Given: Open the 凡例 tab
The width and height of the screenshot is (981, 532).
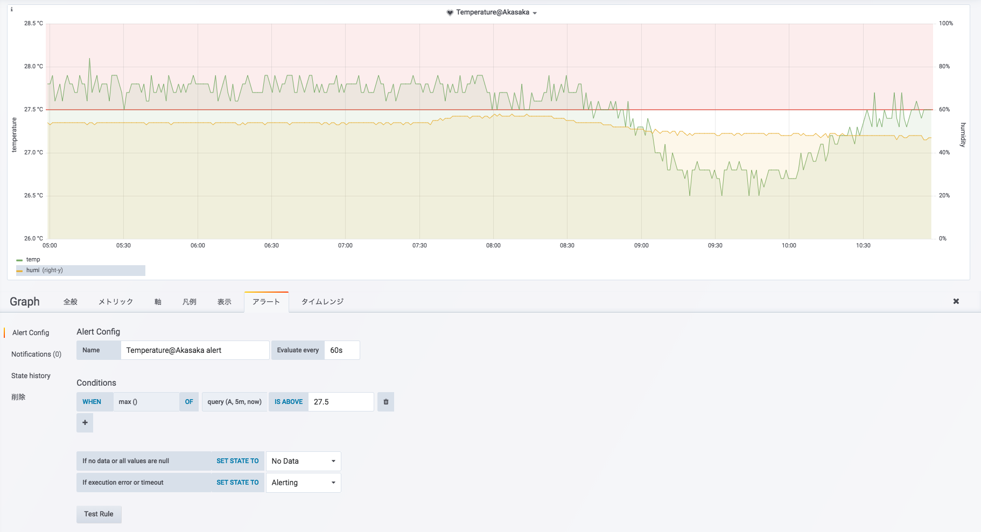Looking at the screenshot, I should click(190, 302).
